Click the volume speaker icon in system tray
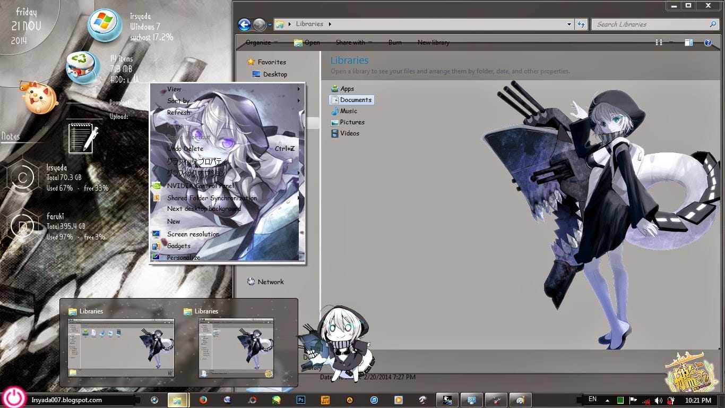The height and width of the screenshot is (408, 725). (x=658, y=400)
